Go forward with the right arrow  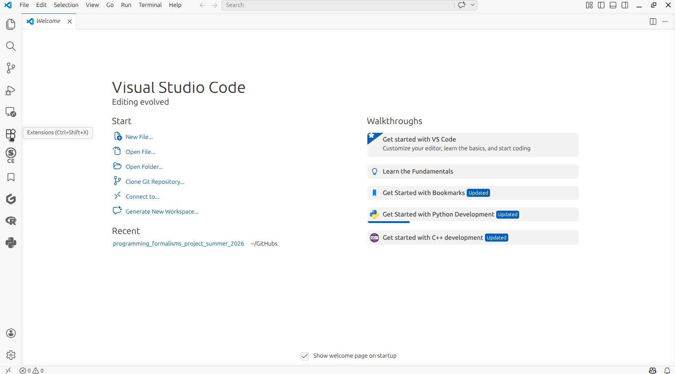[x=214, y=5]
